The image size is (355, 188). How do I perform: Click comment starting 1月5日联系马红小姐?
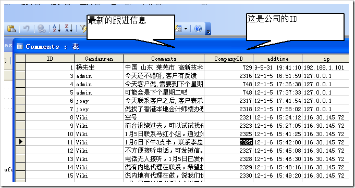pyautogui.click(x=164, y=134)
